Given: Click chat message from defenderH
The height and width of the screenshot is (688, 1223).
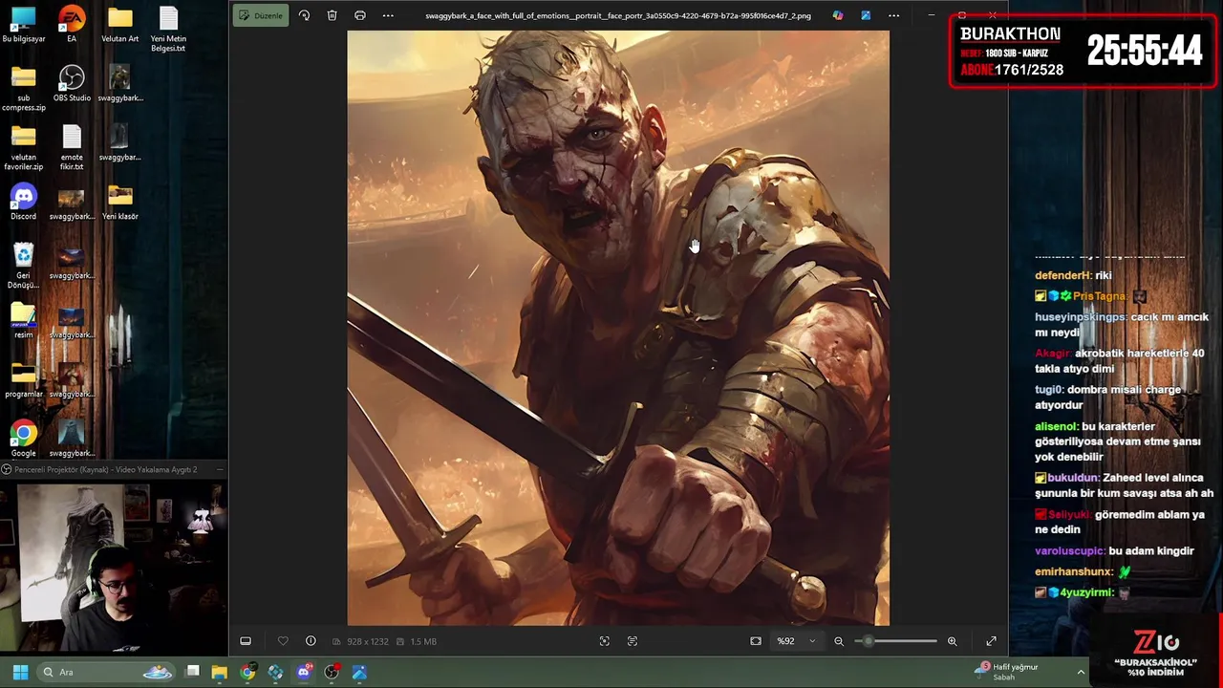Looking at the screenshot, I should click(x=1073, y=275).
